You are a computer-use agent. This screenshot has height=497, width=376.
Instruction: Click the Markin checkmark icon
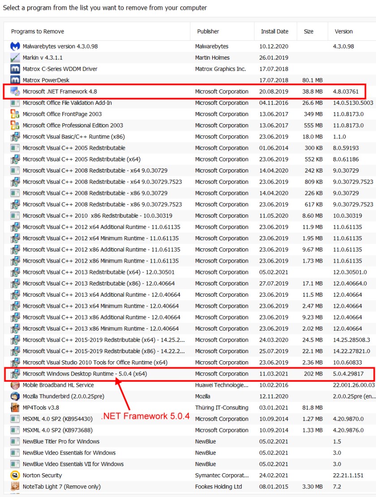[15, 58]
